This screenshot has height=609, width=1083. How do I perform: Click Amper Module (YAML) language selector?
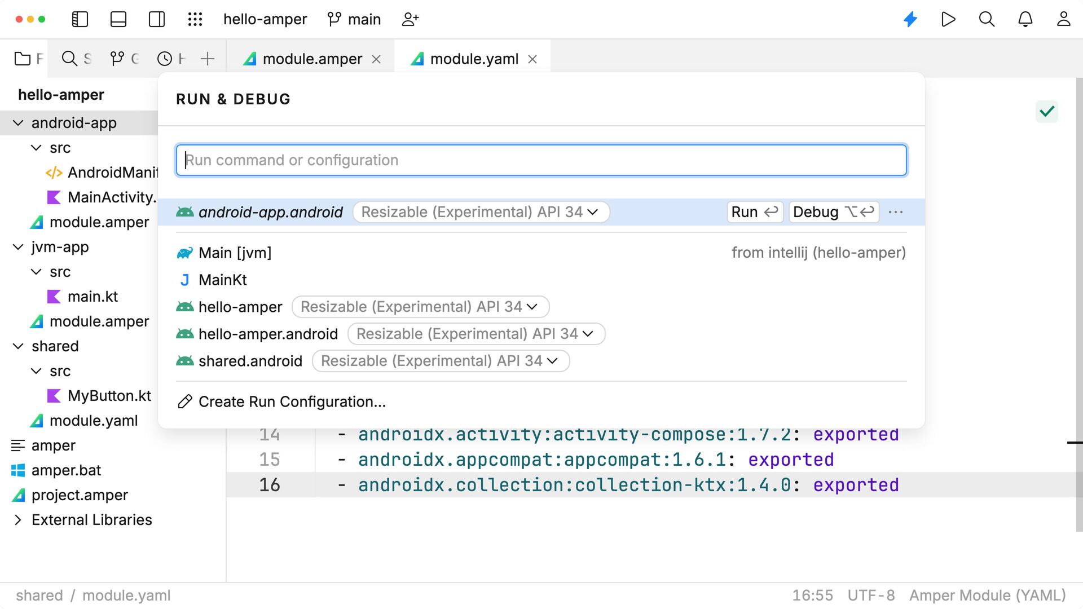coord(988,595)
